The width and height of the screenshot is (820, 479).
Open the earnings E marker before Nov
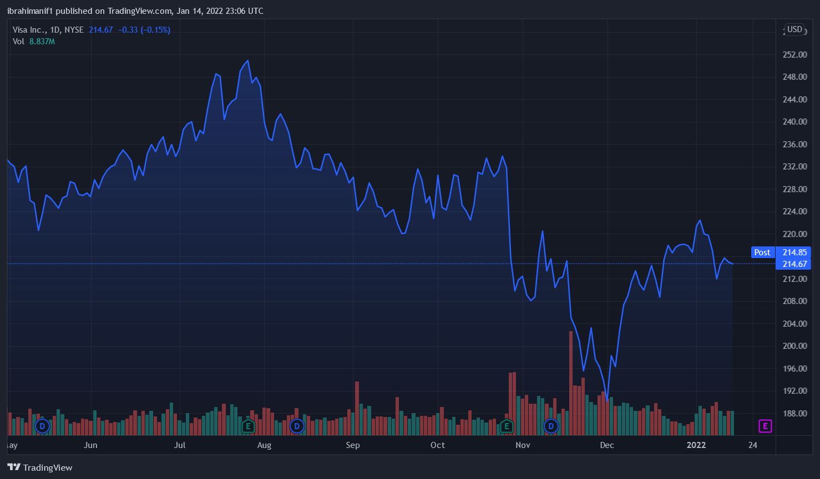[506, 426]
